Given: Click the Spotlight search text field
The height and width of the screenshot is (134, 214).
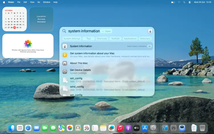Looking at the screenshot, I should 84,31.
